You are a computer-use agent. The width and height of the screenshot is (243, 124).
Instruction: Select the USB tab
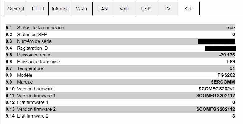coord(146,9)
